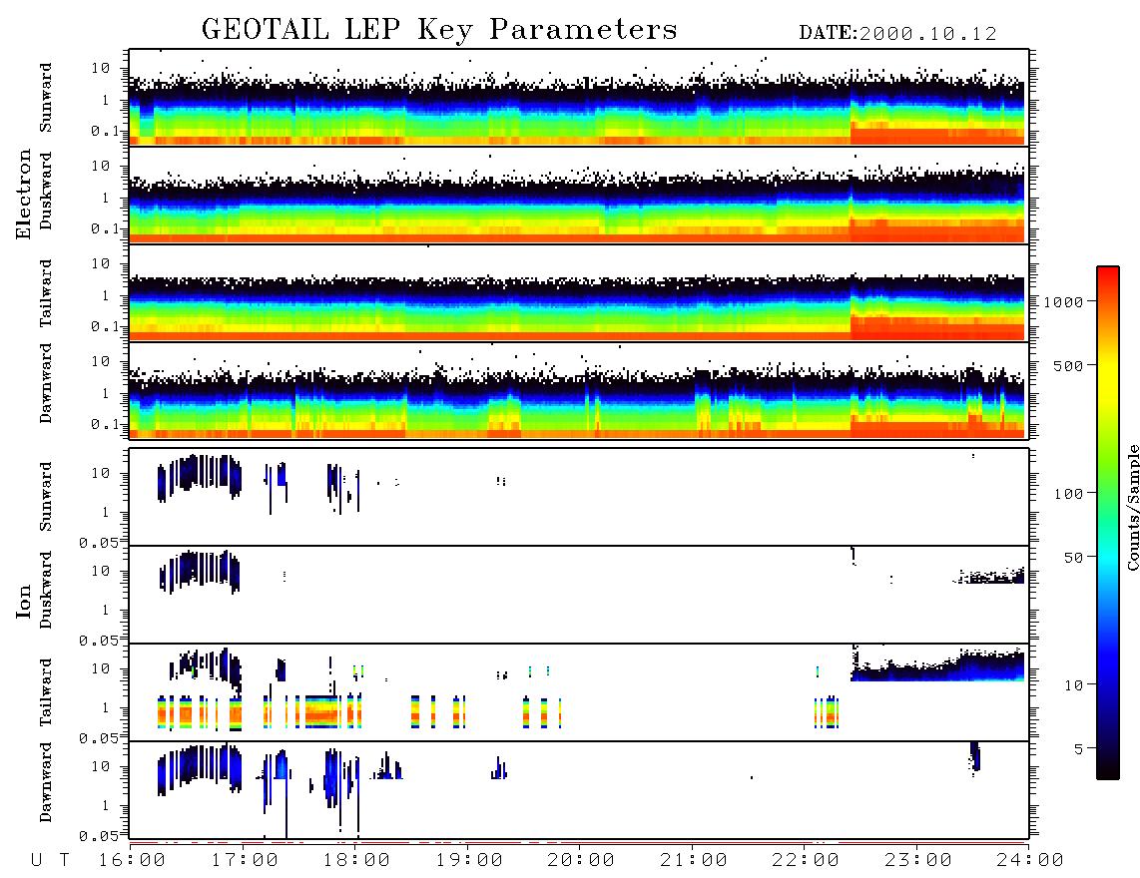Click the 23:00 time axis label
Viewport: 1140px width, 878px height.
point(919,860)
